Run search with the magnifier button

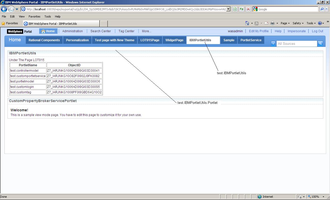pyautogui.click(x=322, y=9)
